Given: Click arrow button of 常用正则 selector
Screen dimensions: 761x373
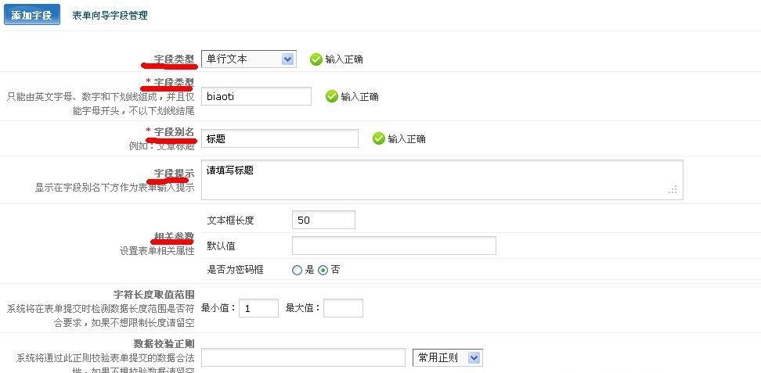Looking at the screenshot, I should click(474, 358).
